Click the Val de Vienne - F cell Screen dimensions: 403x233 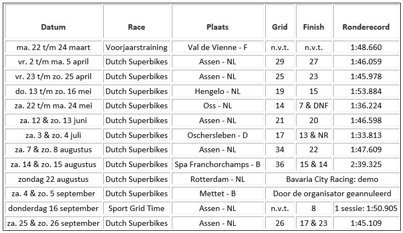(x=217, y=47)
